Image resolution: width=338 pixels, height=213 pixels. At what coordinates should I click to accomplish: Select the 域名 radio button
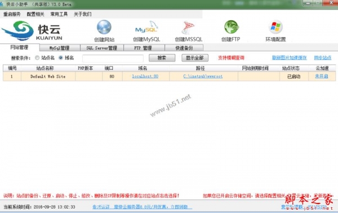(x=61, y=58)
